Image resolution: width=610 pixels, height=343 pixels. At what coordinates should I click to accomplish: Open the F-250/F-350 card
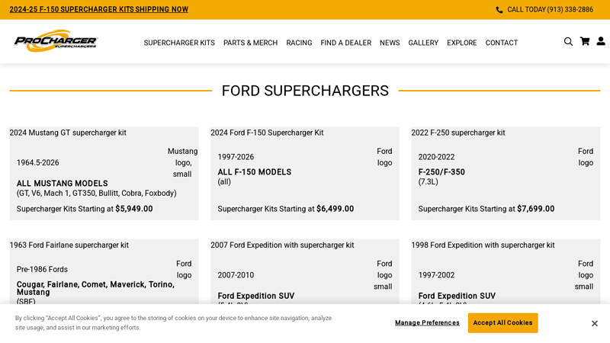pos(506,173)
